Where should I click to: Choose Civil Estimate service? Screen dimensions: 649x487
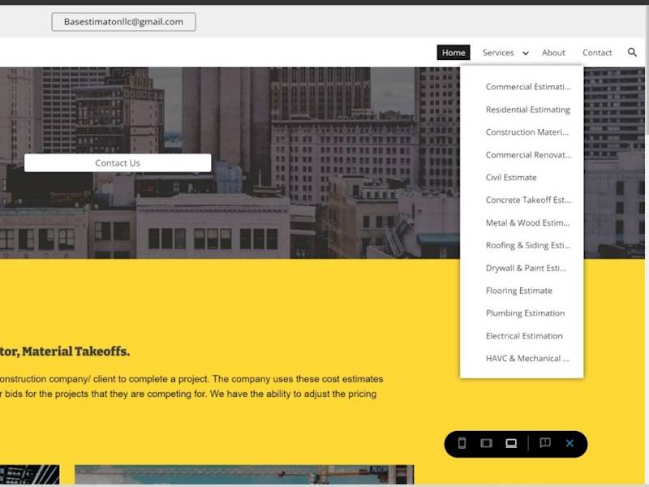click(x=511, y=177)
